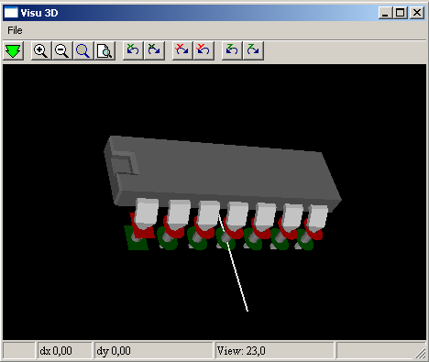The image size is (429, 362).
Task: Click the View: 23,0 status field
Action: [274, 350]
